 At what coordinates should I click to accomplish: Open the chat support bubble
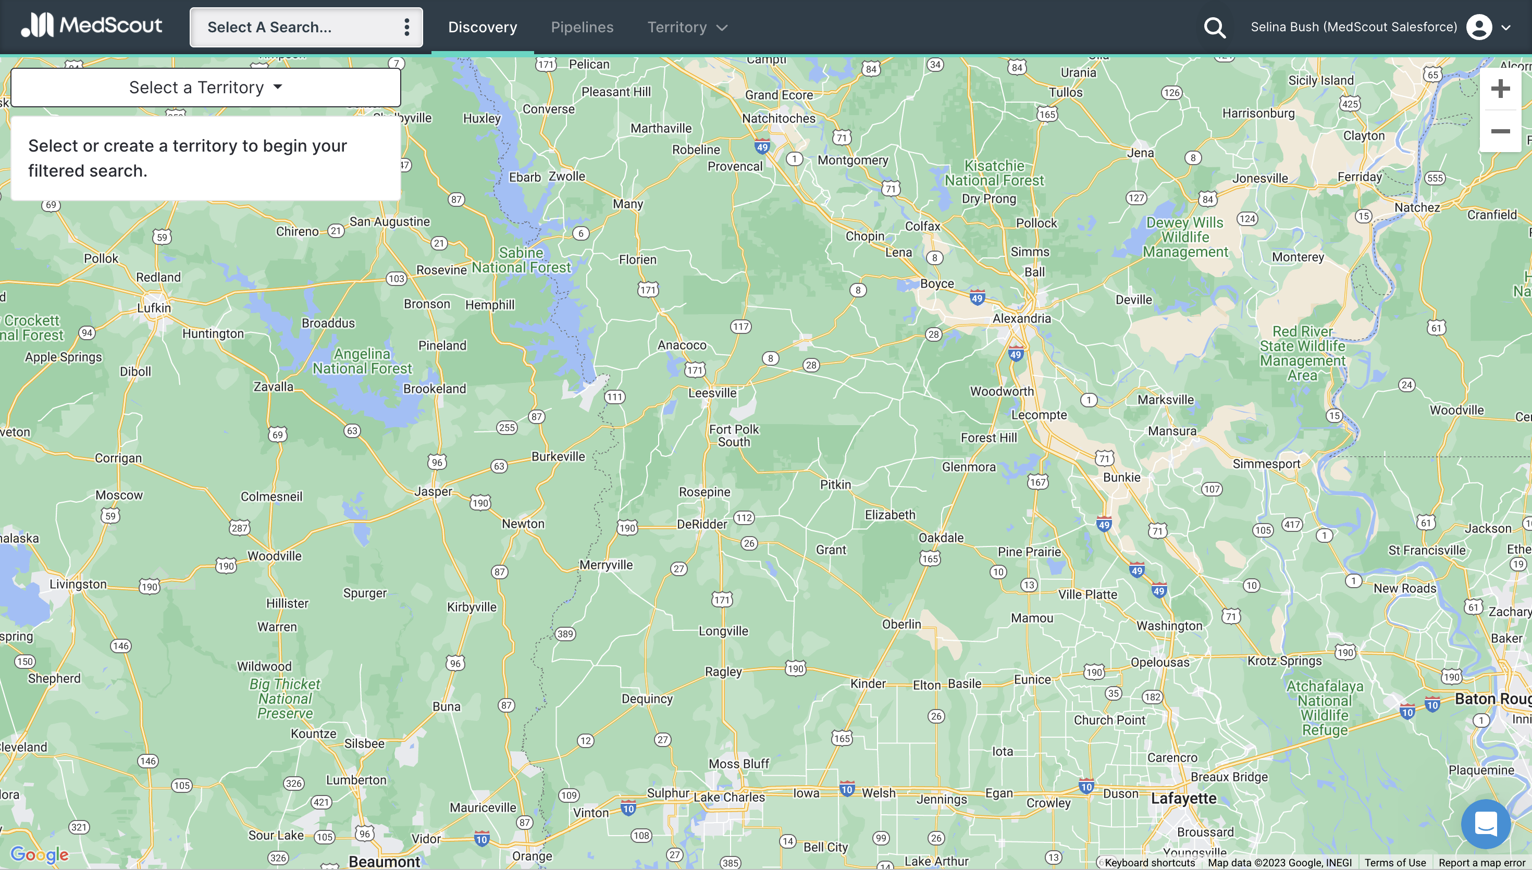pos(1486,824)
